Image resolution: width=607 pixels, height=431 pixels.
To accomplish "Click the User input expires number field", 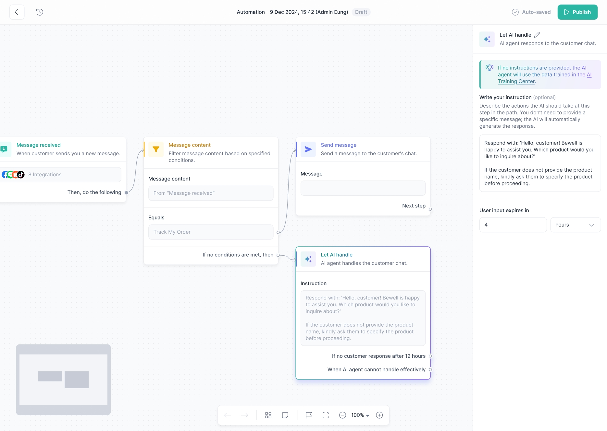I will 513,225.
